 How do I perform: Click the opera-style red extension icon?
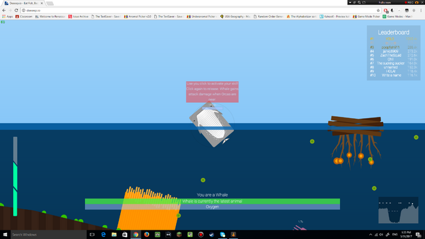click(x=385, y=11)
